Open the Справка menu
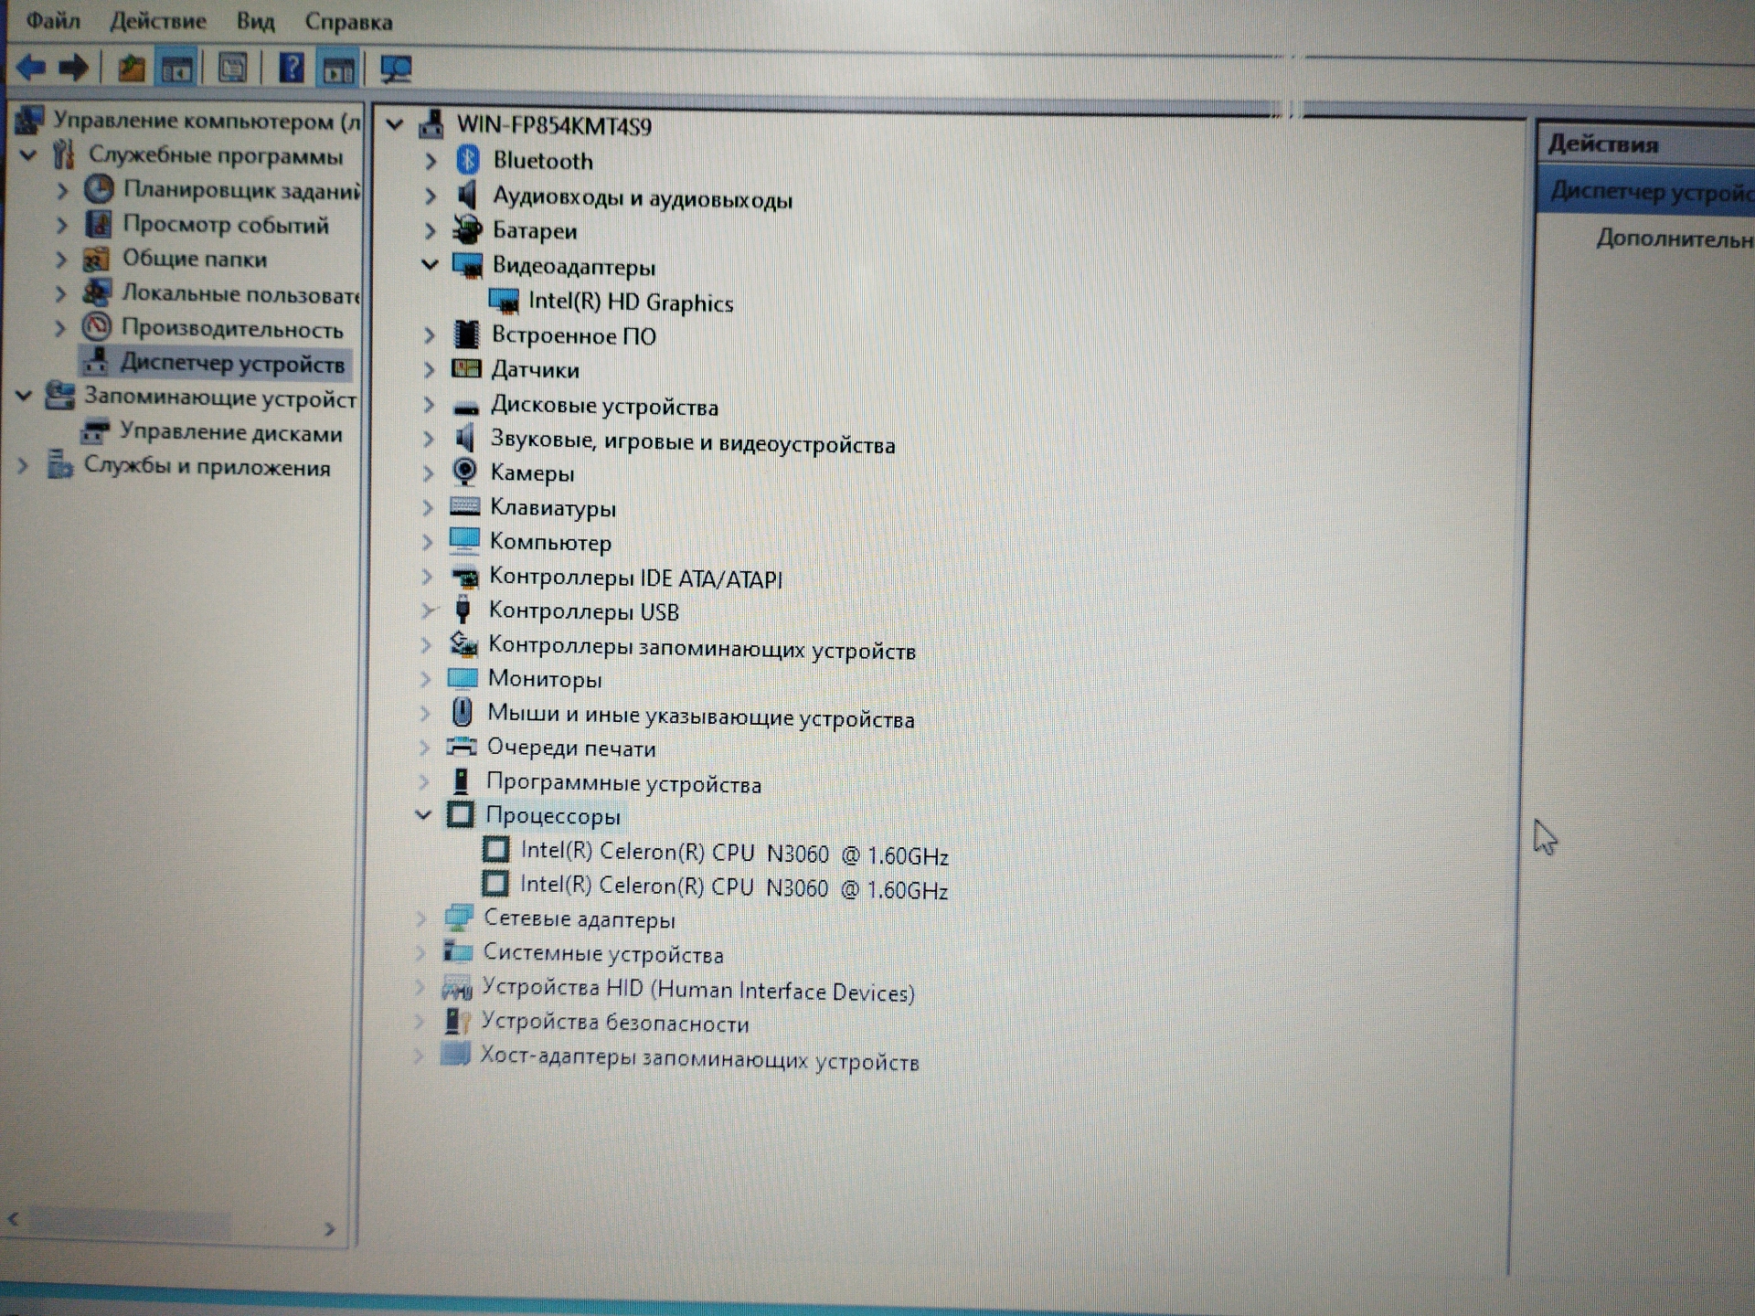The width and height of the screenshot is (1755, 1316). click(348, 21)
